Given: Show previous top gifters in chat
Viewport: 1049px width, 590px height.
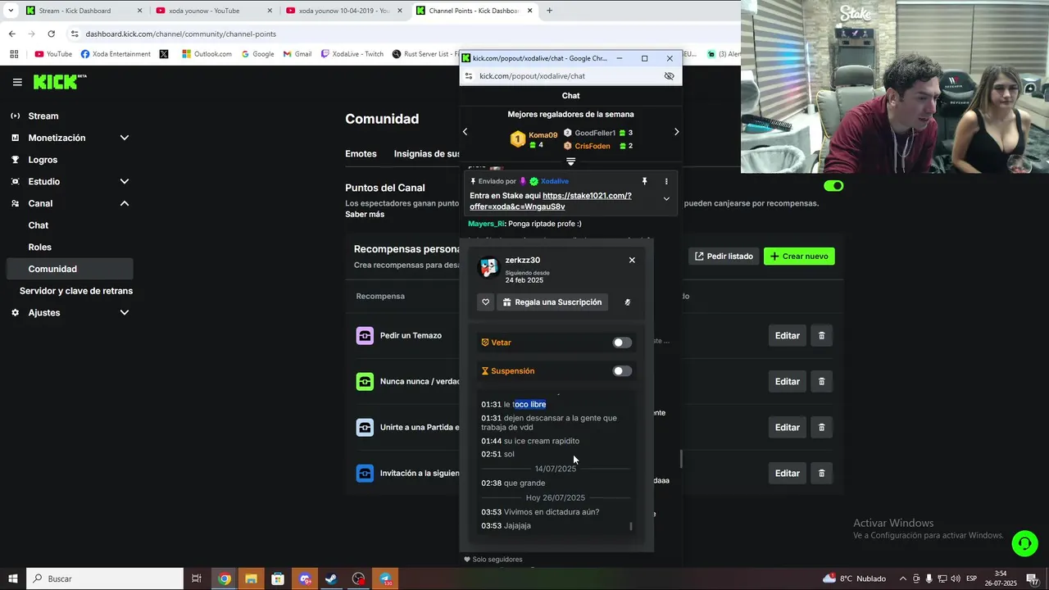Looking at the screenshot, I should (465, 132).
